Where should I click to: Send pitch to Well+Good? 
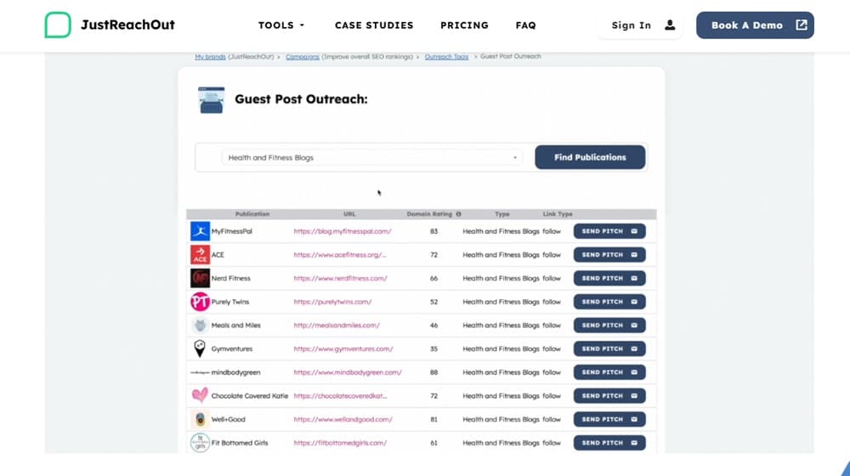pyautogui.click(x=609, y=419)
